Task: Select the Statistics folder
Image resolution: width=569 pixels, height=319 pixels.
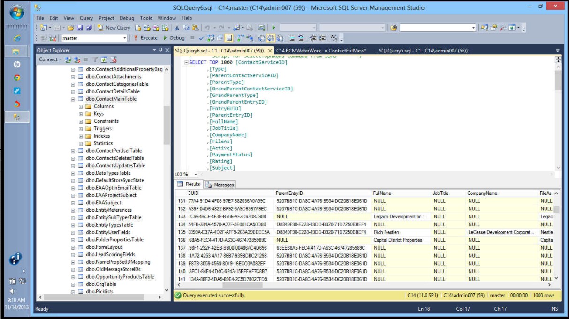Action: coord(103,143)
